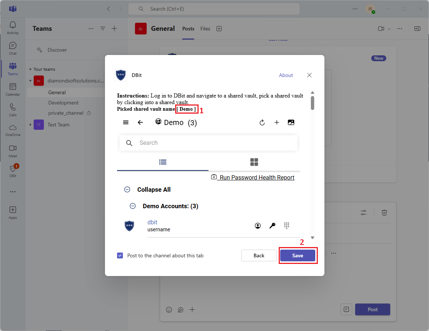Refresh the Demo vault list

262,122
